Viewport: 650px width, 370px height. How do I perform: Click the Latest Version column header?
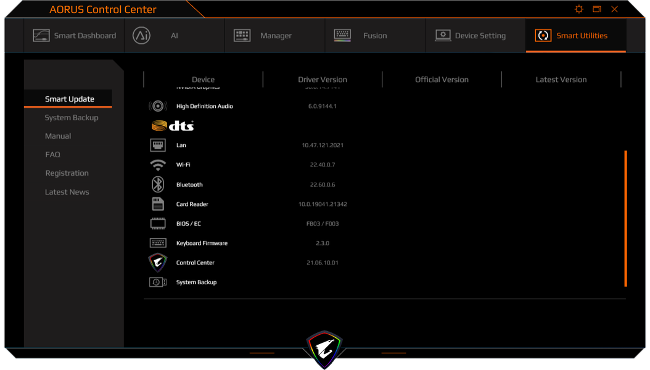(x=561, y=80)
